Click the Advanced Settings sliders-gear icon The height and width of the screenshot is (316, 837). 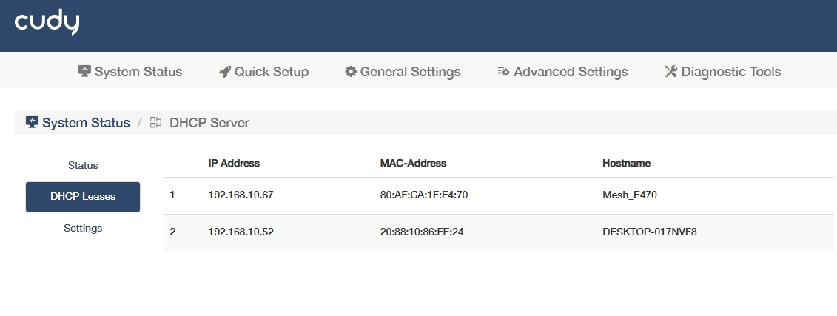coord(503,72)
